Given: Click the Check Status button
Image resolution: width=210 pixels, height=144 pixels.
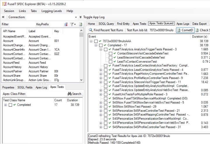Looking at the screenshot, I should click(x=202, y=30).
